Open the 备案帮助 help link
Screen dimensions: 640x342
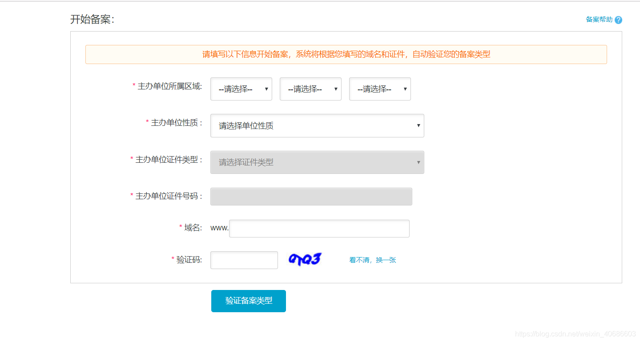click(x=599, y=20)
